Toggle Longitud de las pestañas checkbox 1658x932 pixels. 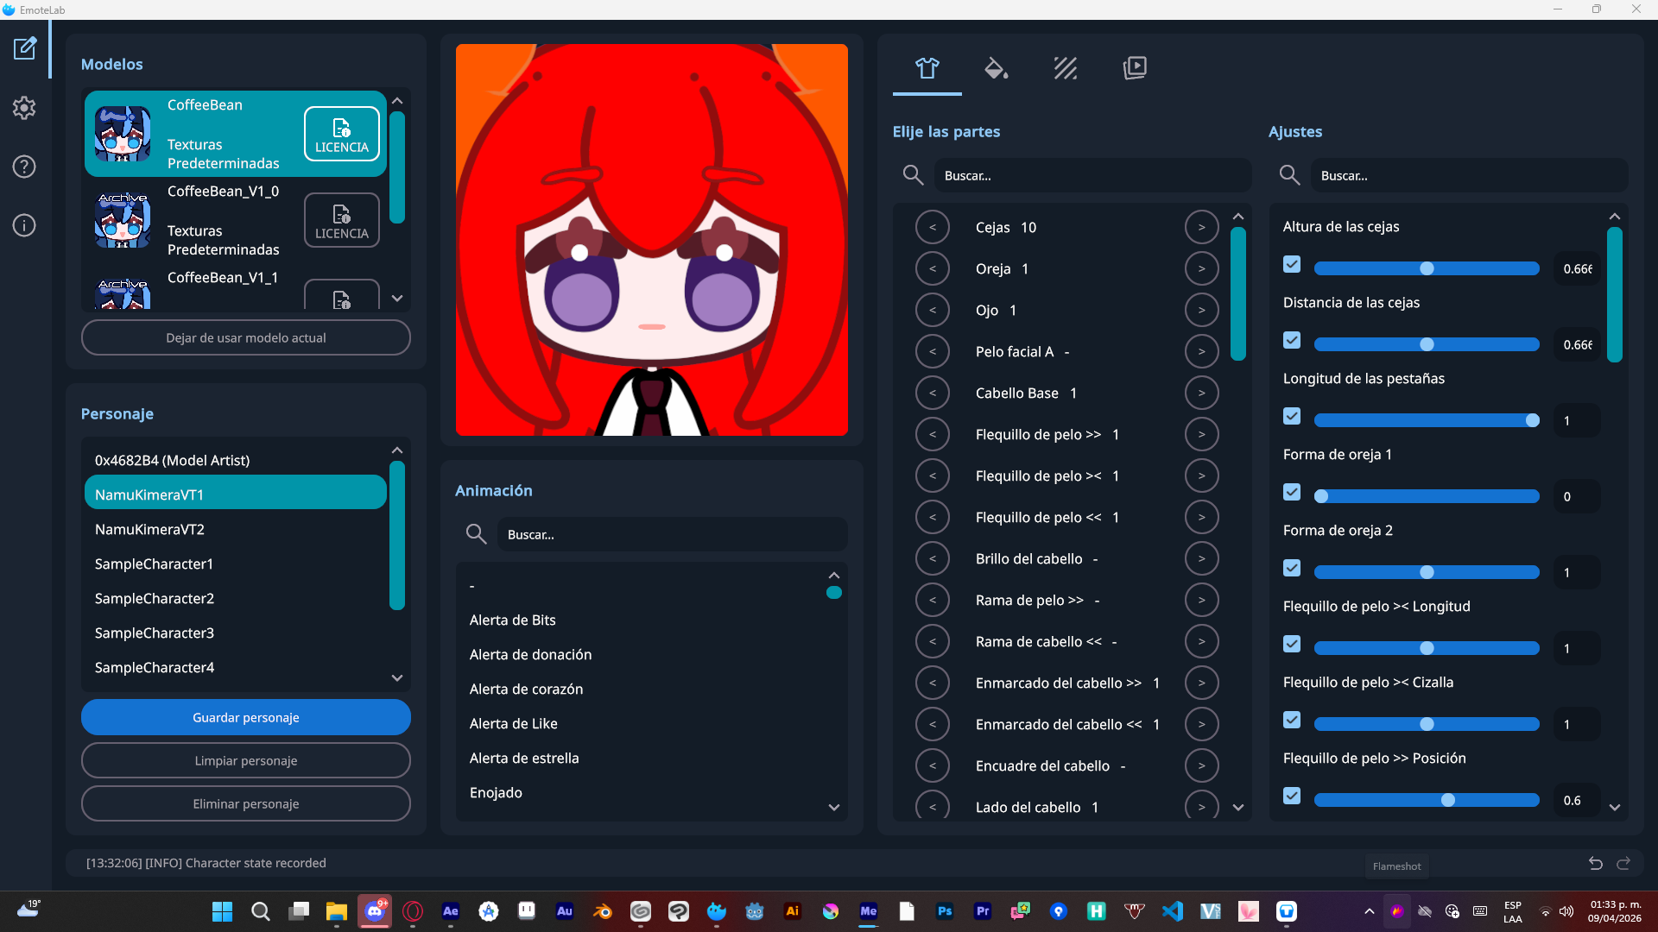click(x=1292, y=416)
